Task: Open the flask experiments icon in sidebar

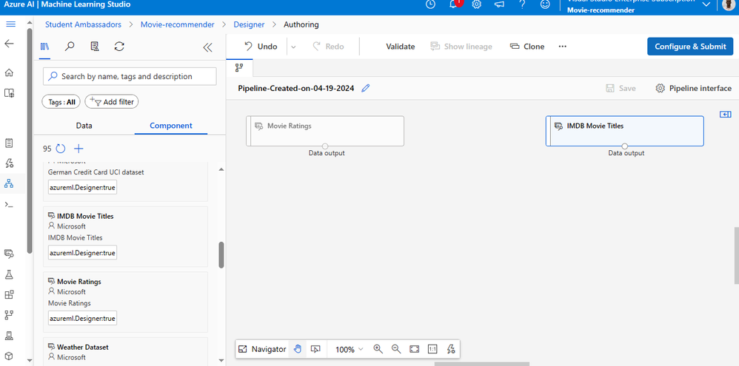Action: click(x=9, y=274)
